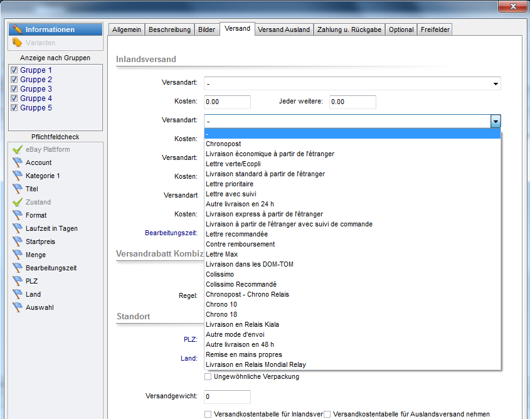Click the flag icon next to Kategorie 1

pos(17,176)
